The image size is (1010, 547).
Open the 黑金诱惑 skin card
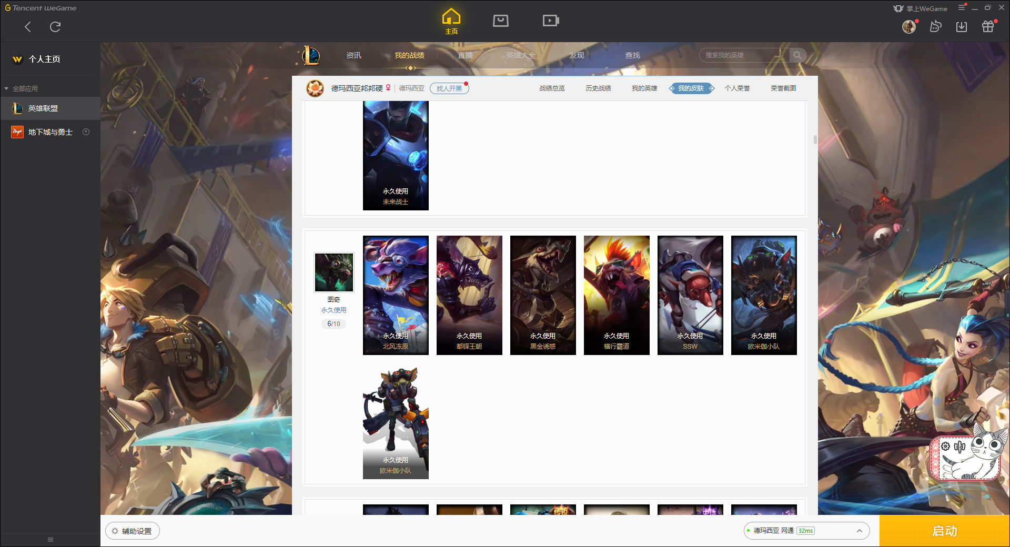543,295
